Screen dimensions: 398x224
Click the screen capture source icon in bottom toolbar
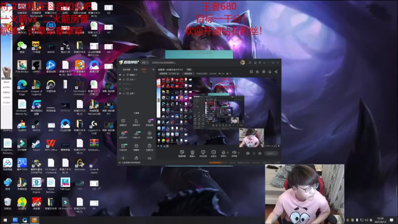pyautogui.click(x=182, y=153)
